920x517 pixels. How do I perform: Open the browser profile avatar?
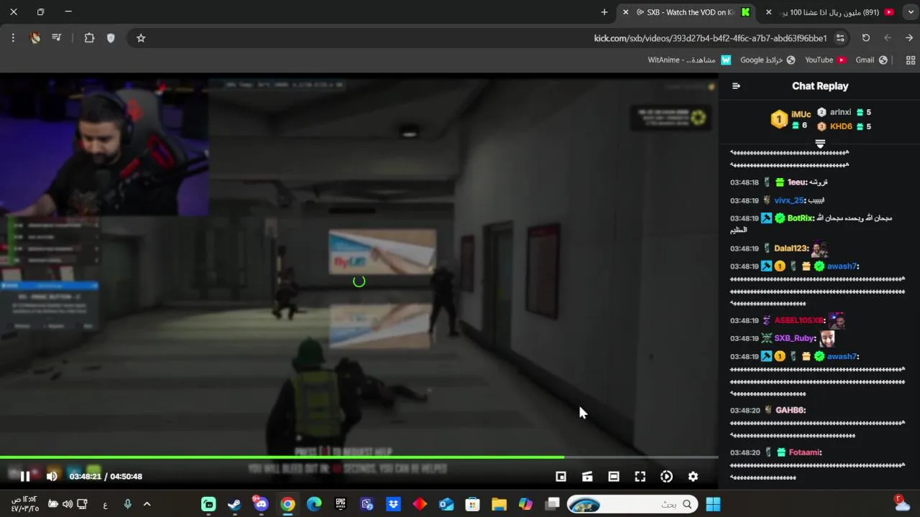[x=34, y=38]
